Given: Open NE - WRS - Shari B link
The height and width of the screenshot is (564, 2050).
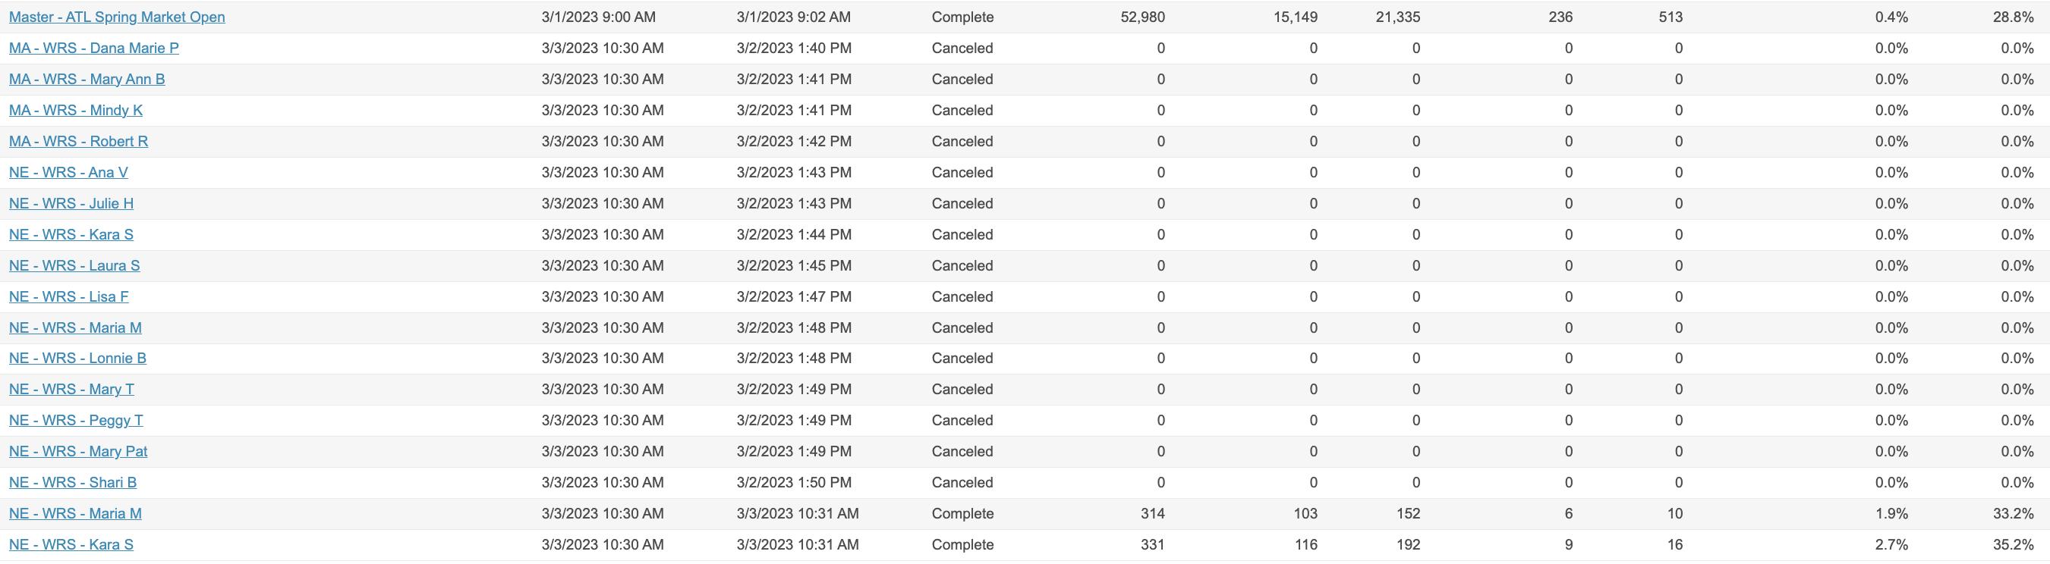Looking at the screenshot, I should click(x=72, y=481).
